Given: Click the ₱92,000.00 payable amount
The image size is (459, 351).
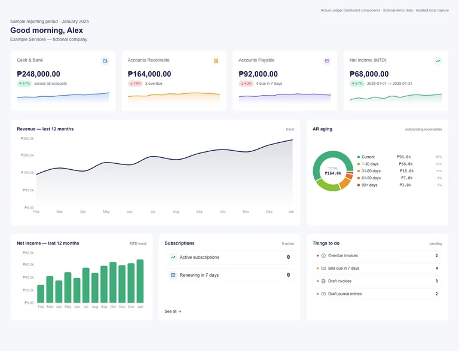Looking at the screenshot, I should 258,74.
